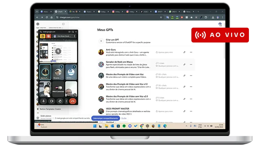Open options menu for Vídeo com Voz GPT

pos(191,76)
